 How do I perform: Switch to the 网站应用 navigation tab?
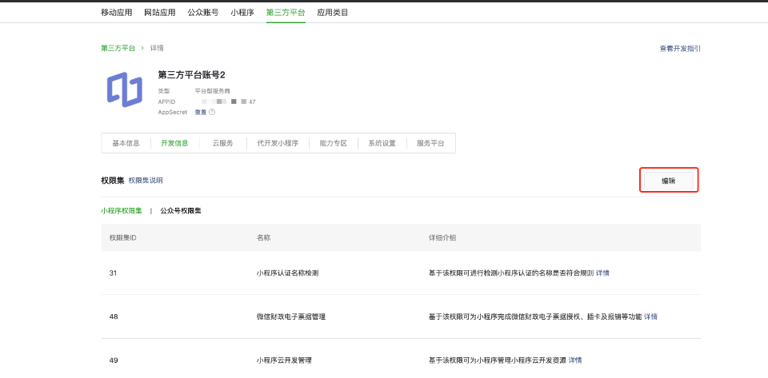[160, 13]
